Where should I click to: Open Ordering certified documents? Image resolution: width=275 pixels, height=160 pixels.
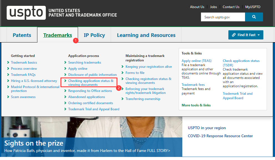tap(91, 103)
